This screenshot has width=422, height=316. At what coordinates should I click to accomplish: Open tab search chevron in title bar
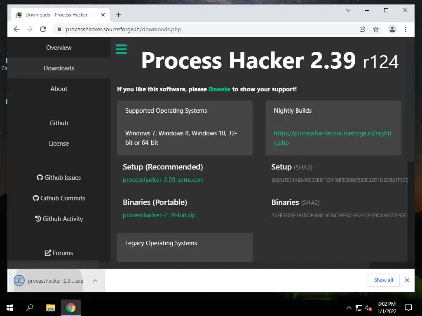348,10
